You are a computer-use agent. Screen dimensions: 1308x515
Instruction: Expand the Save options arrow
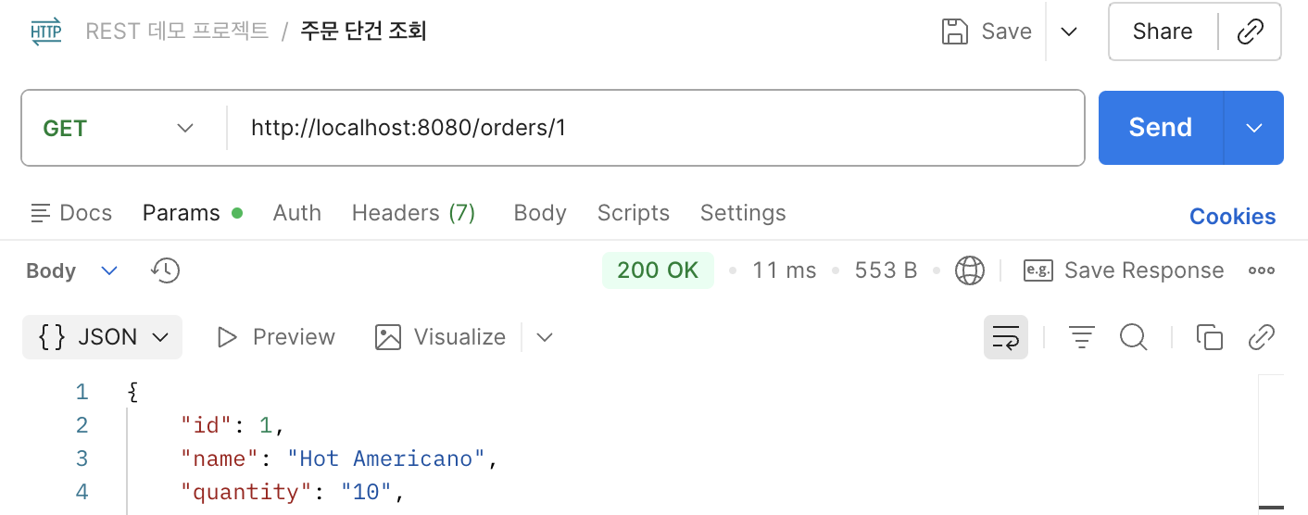pos(1069,31)
